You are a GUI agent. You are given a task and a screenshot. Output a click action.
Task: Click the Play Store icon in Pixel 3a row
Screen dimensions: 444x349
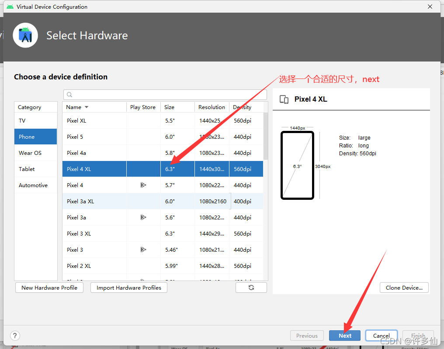pyautogui.click(x=143, y=217)
